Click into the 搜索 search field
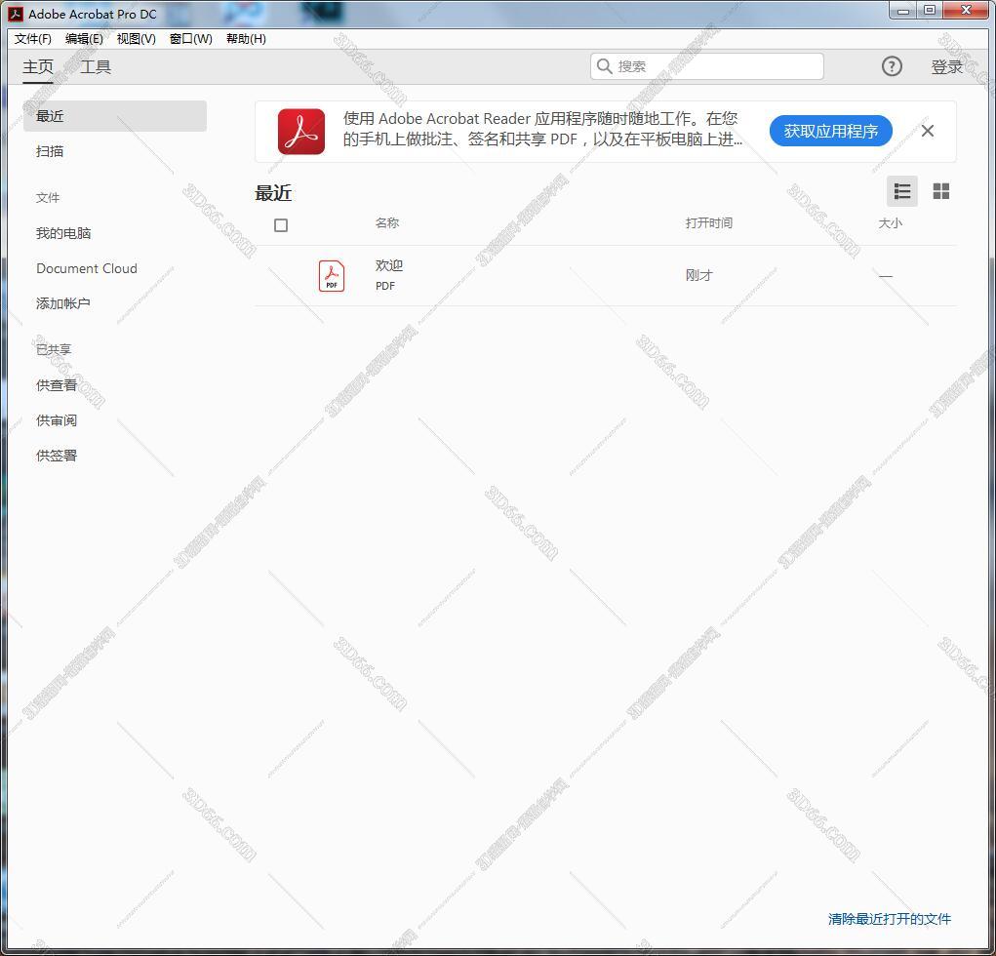The width and height of the screenshot is (996, 956). pos(707,66)
